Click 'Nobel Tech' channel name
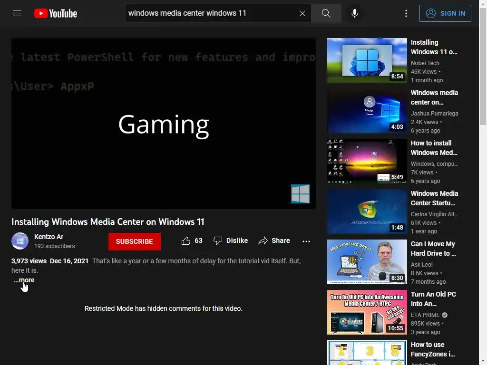This screenshot has width=487, height=365. point(425,63)
